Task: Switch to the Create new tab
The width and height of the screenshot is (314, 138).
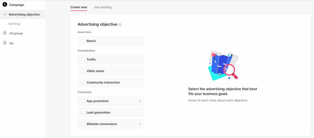Action: [x=79, y=7]
